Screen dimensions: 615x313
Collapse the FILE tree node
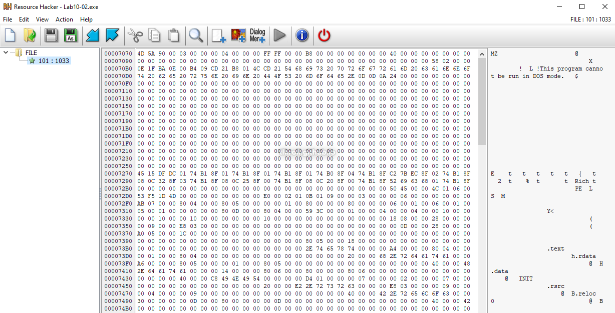click(6, 52)
